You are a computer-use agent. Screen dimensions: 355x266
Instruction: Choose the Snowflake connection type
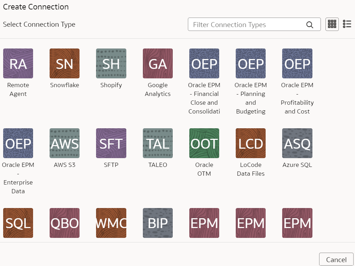tap(64, 64)
